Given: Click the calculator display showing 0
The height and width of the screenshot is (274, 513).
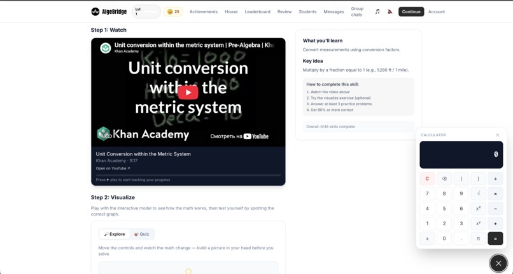Looking at the screenshot, I should point(461,155).
